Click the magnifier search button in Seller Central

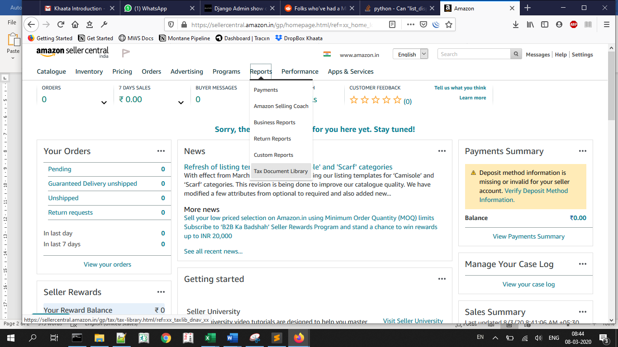516,54
